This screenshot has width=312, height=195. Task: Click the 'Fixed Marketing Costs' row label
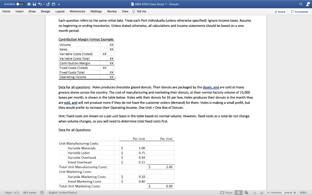click(x=85, y=182)
